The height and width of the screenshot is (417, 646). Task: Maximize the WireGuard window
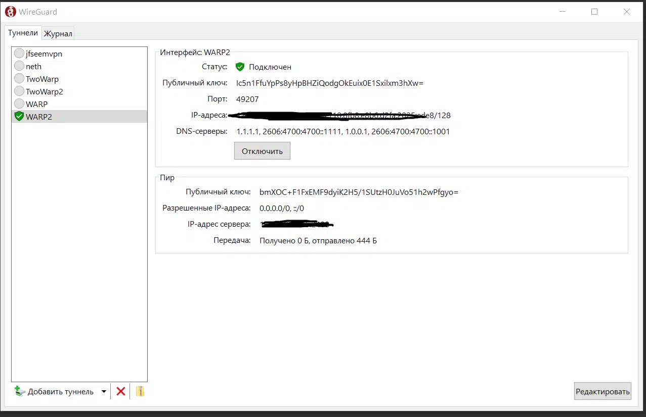[x=594, y=12]
